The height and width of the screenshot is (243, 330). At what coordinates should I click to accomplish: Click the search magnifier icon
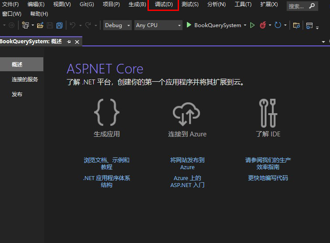pyautogui.click(x=312, y=6)
